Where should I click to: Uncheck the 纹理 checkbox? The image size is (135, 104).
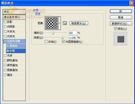(x=8, y=51)
